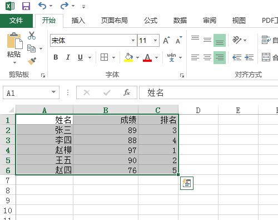Expand the Paste options arrow under 粘贴
This screenshot has height=220, width=278.
coord(14,62)
